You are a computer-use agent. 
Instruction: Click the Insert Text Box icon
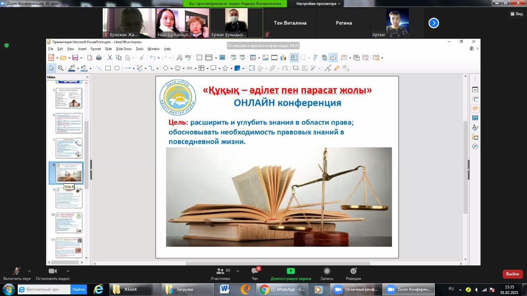(294, 58)
